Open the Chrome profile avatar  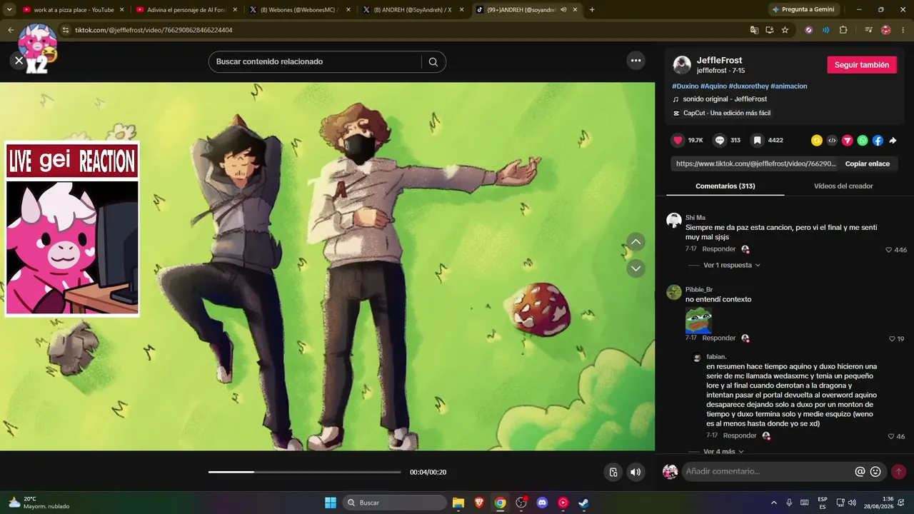[x=886, y=30]
